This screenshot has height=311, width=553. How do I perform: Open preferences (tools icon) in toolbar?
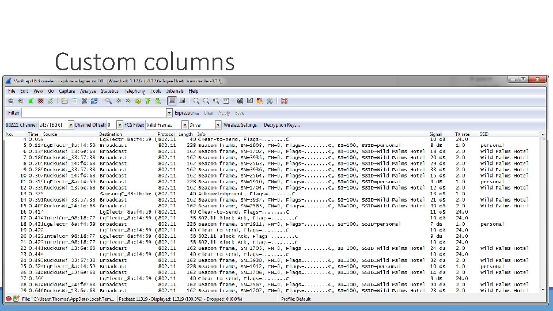tap(270, 101)
